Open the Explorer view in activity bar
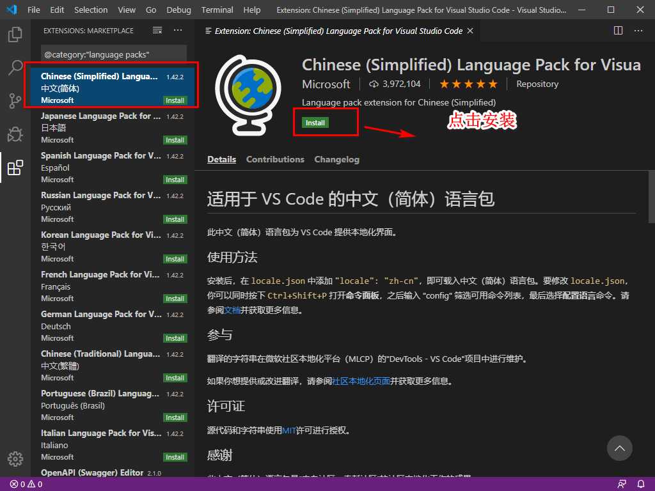Image resolution: width=655 pixels, height=491 pixels. 15,35
